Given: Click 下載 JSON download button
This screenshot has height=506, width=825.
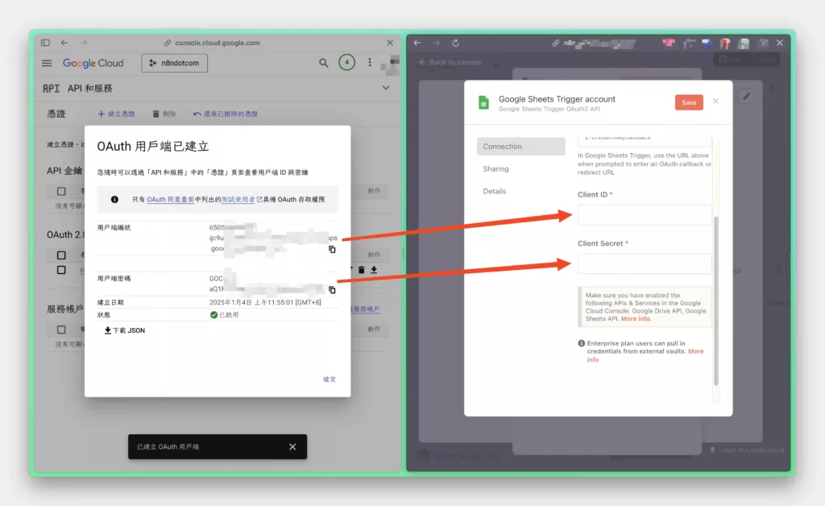Looking at the screenshot, I should (x=125, y=330).
